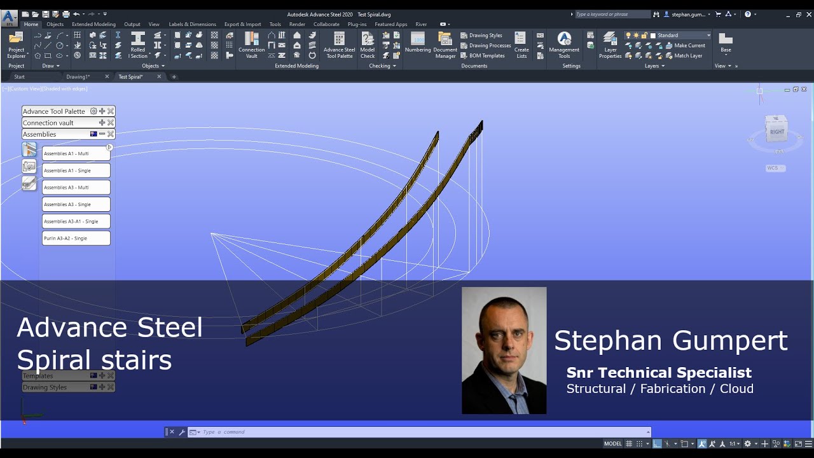814x458 pixels.
Task: Click the Undo arrow in quick access toolbar
Action: point(76,14)
